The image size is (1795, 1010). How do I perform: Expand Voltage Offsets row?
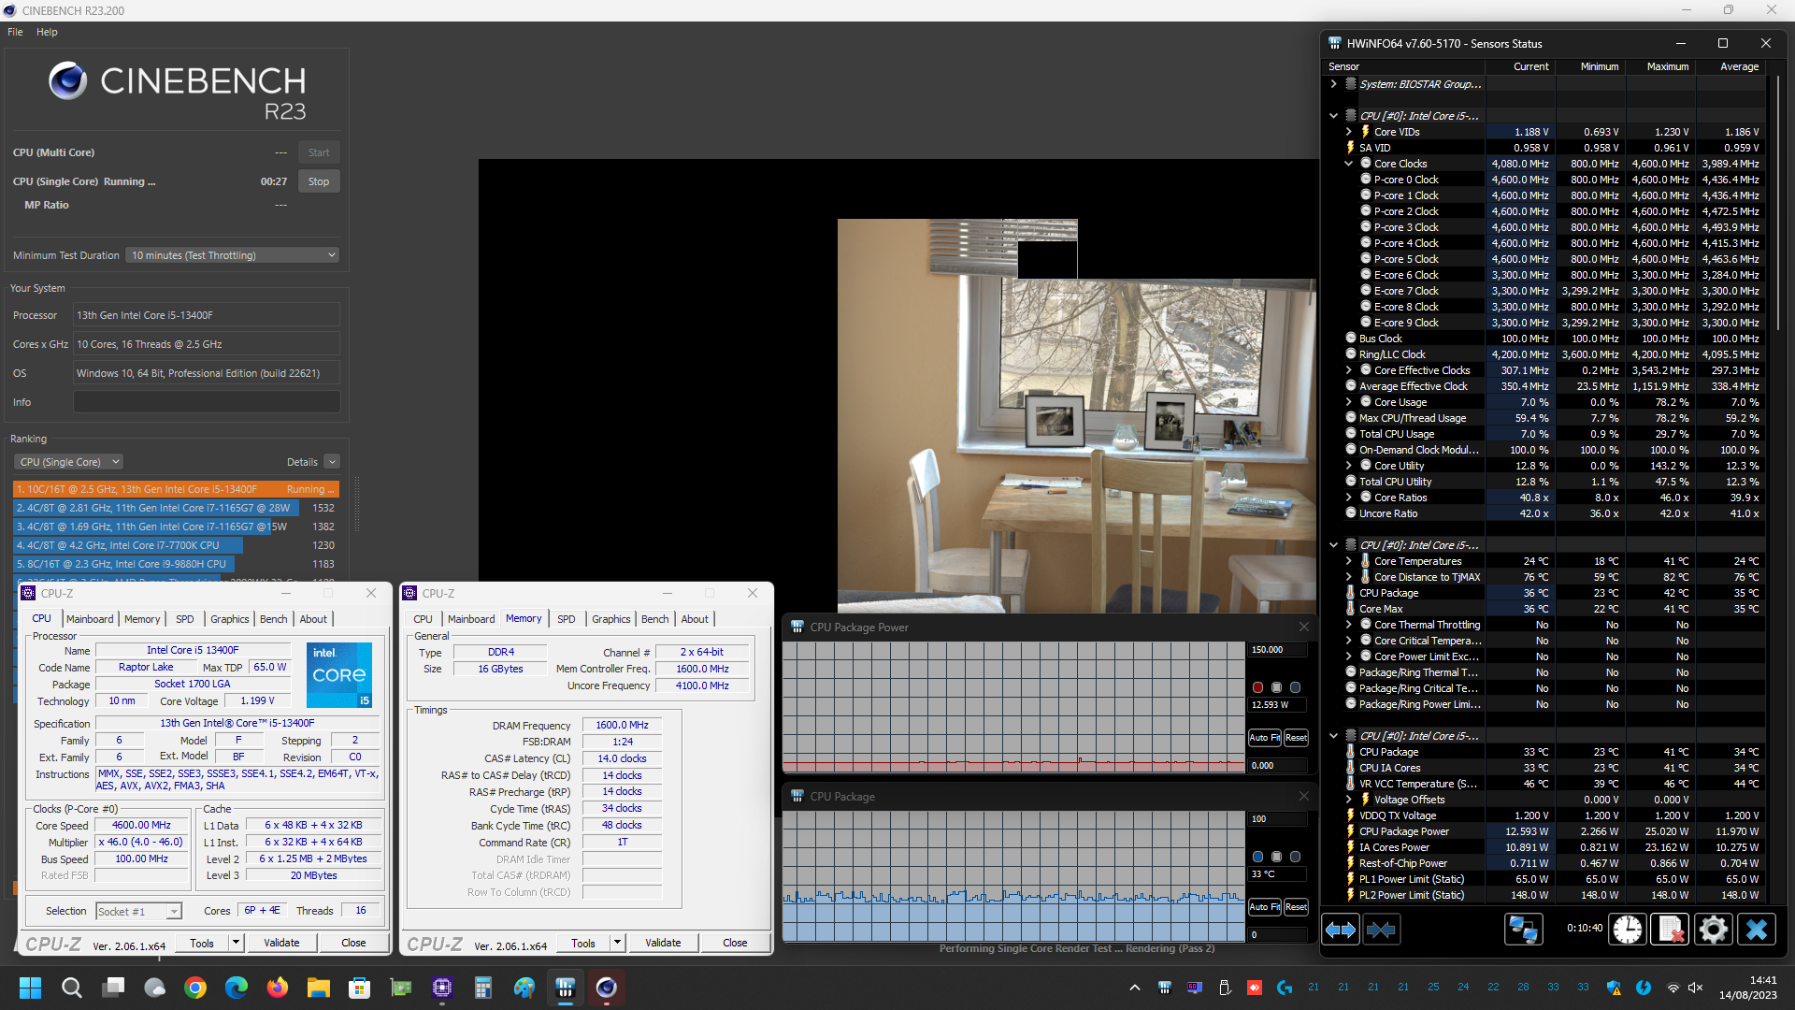[x=1348, y=800]
